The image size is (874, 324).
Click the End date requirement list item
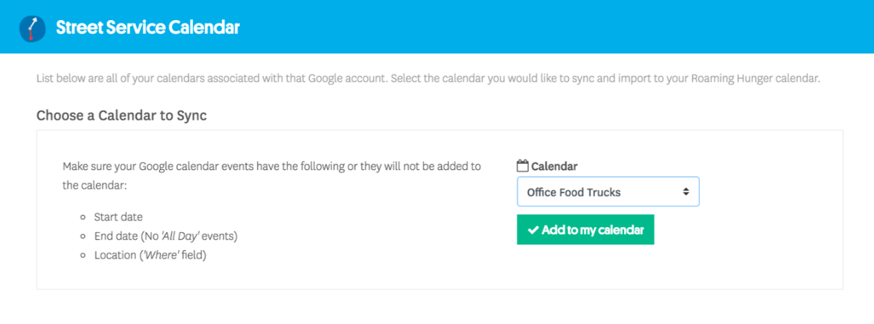pos(165,236)
